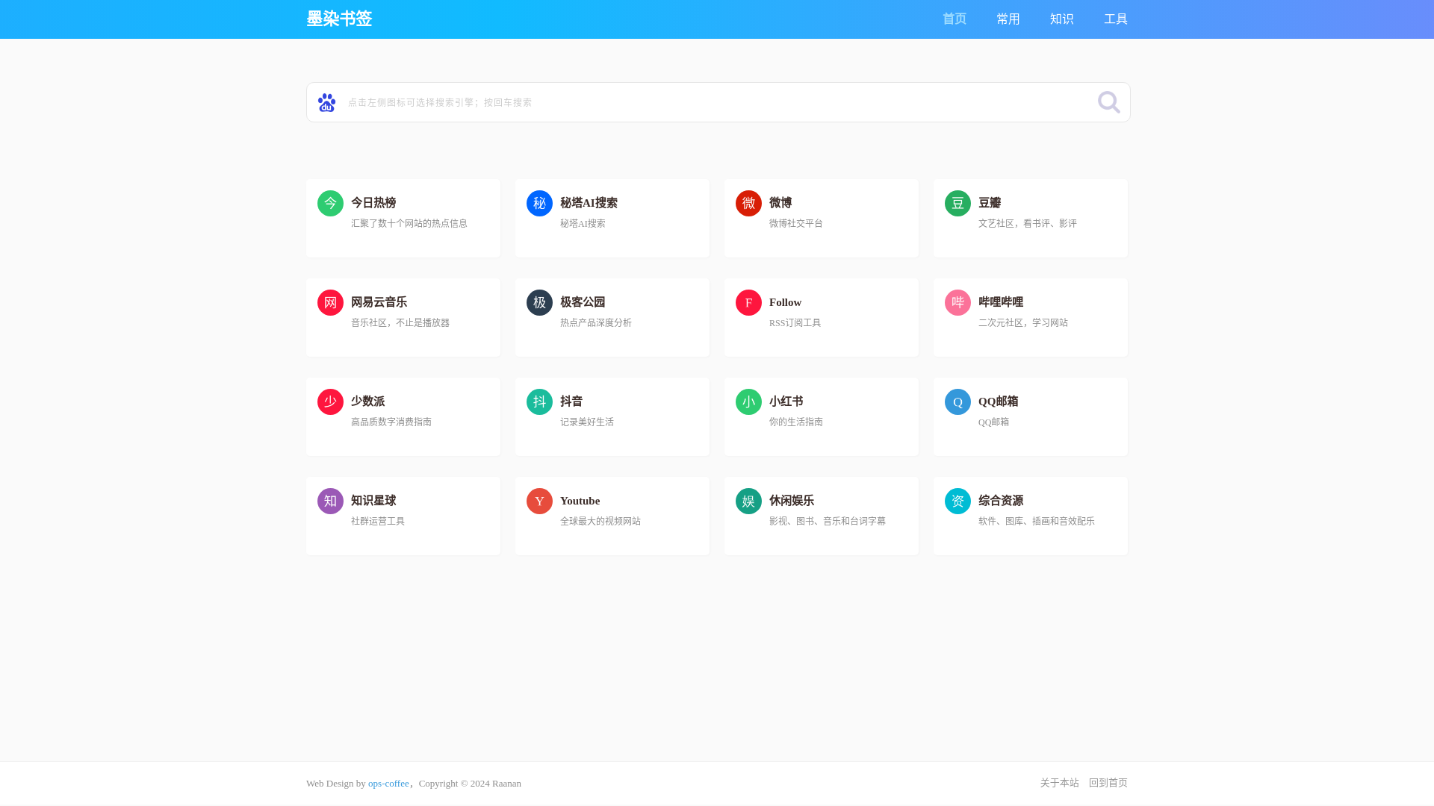The image size is (1434, 806).
Task: Click the blue Q circle icon
Action: (957, 402)
